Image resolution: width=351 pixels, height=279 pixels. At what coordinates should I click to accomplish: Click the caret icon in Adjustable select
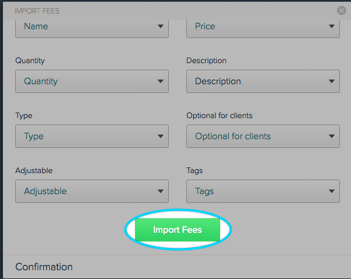161,191
